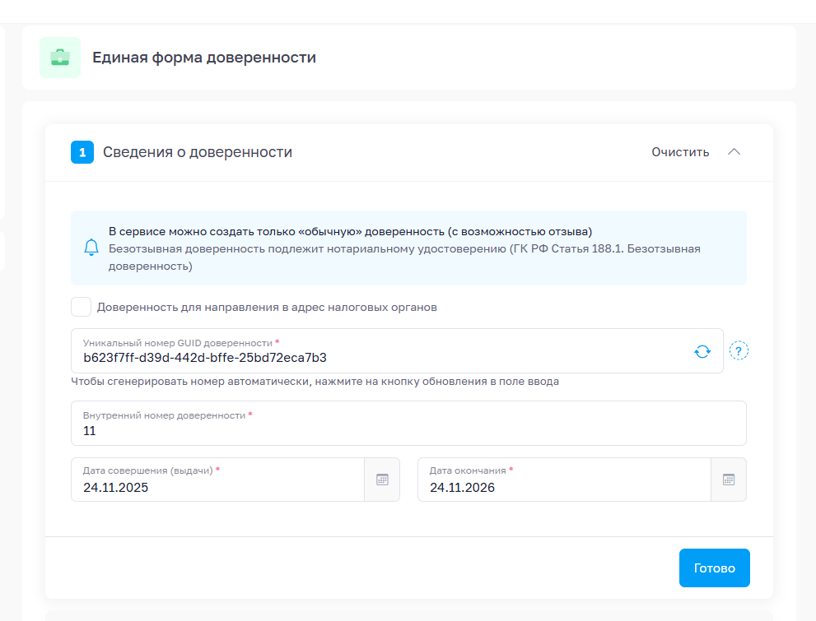
Task: Click the Сведения о доверенности section title
Action: [x=198, y=152]
